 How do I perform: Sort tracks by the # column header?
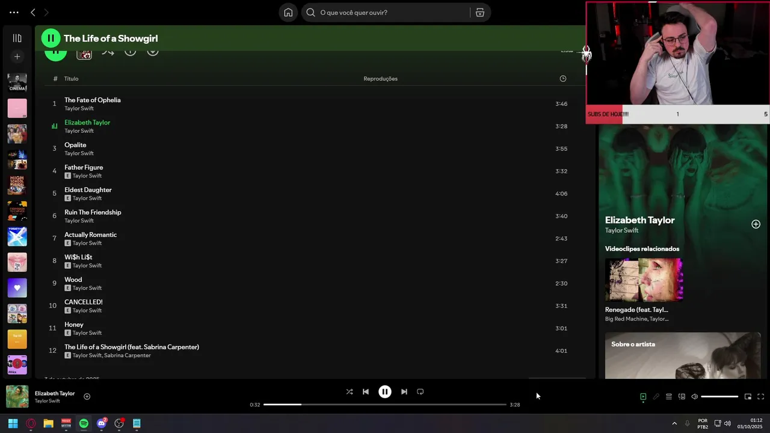coord(55,79)
